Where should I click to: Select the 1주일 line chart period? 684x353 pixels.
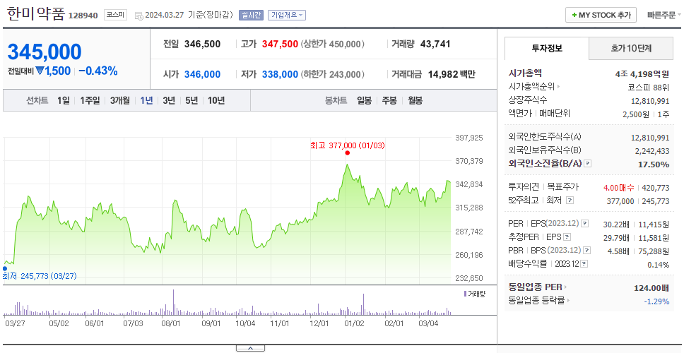click(x=90, y=101)
